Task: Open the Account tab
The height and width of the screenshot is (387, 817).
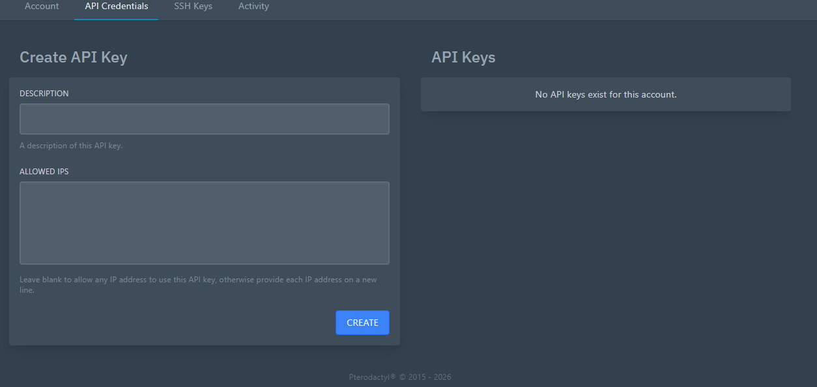Action: click(42, 7)
